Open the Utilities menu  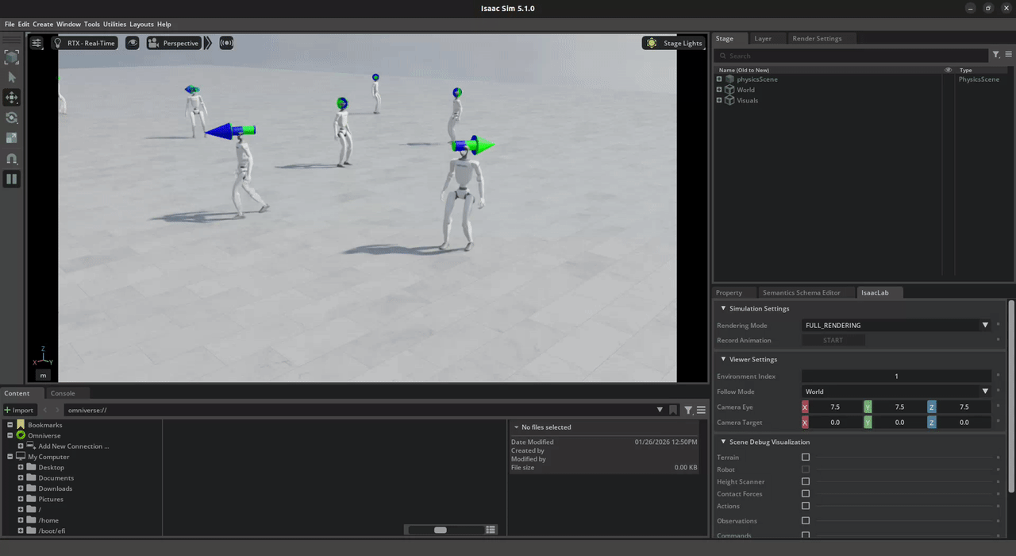[114, 25]
